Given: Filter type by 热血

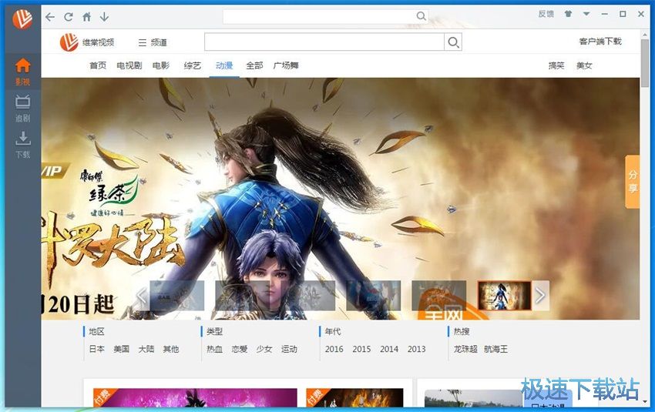Looking at the screenshot, I should tap(215, 349).
